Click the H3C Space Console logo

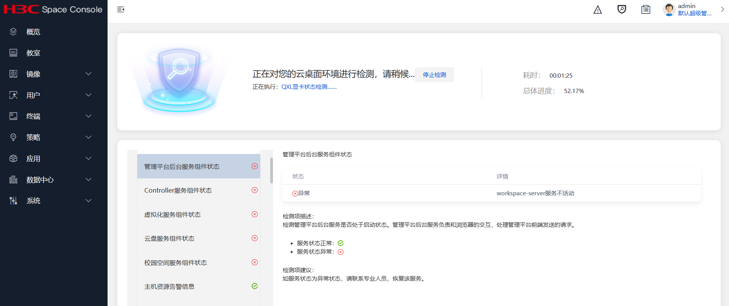tap(53, 10)
